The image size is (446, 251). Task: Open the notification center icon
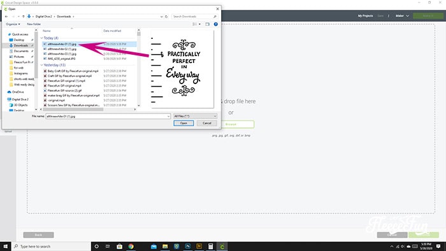[x=438, y=247]
